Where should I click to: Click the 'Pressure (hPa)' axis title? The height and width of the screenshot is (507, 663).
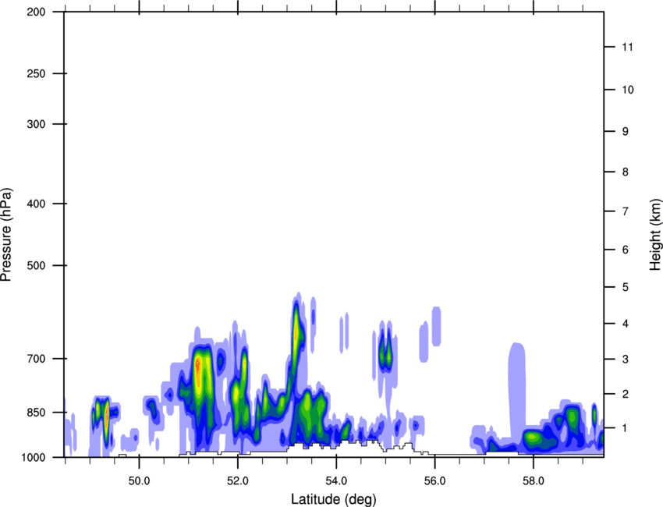[x=6, y=235]
